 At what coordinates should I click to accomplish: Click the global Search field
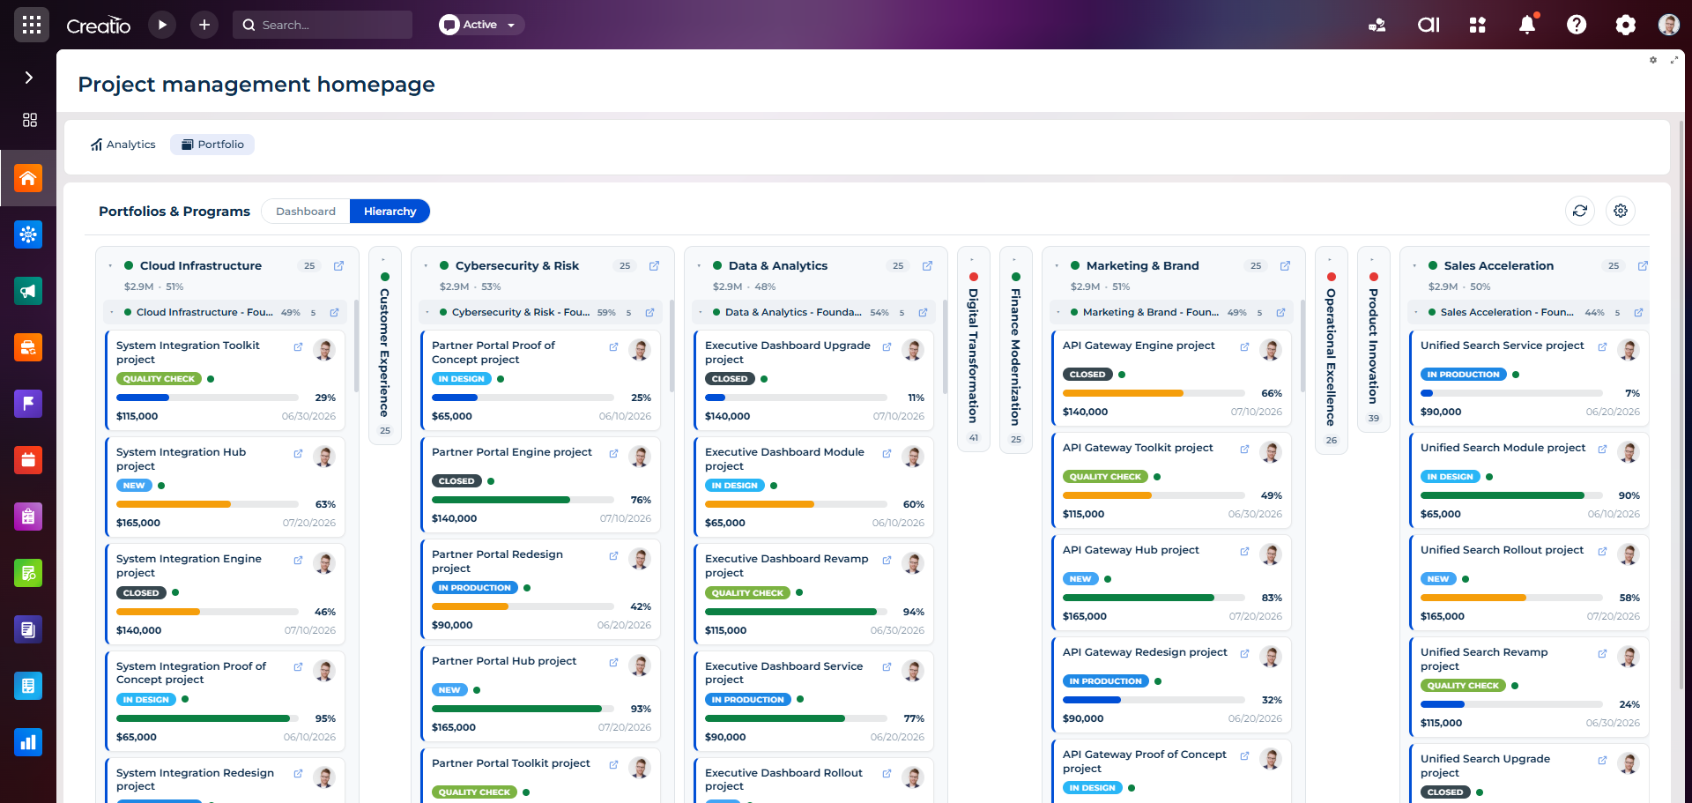(x=323, y=25)
